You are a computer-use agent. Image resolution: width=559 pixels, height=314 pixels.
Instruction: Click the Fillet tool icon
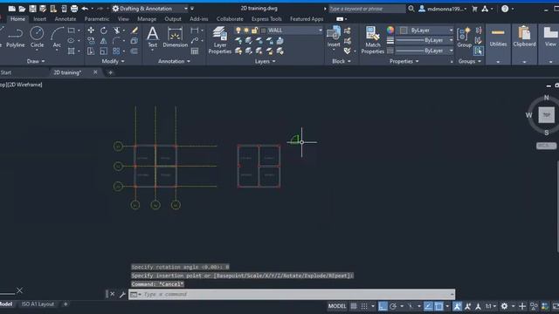(x=116, y=41)
